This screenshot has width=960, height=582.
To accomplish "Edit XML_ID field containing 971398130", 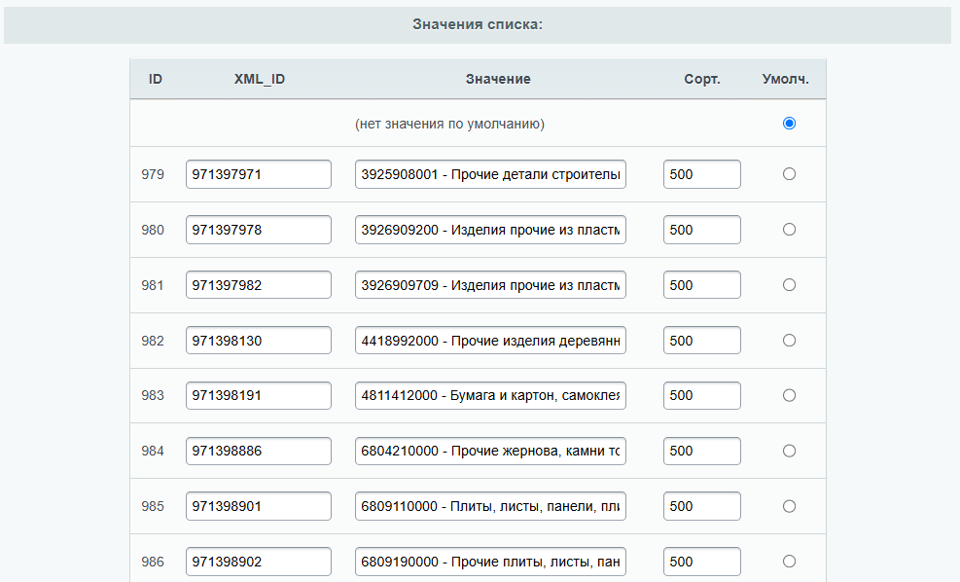I will [259, 341].
